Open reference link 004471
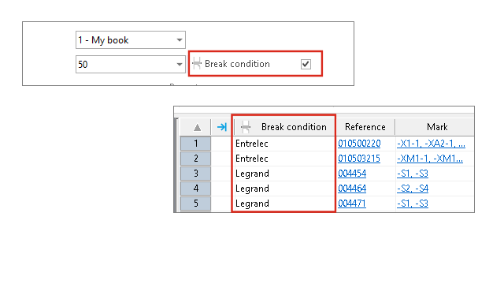This screenshot has height=284, width=504. (352, 204)
